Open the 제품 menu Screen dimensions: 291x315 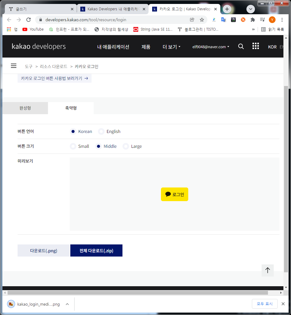pyautogui.click(x=146, y=47)
